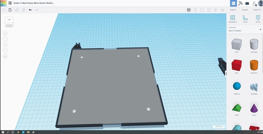263x134 pixels.
Task: Click the Align tool icon
Action: [216, 10]
